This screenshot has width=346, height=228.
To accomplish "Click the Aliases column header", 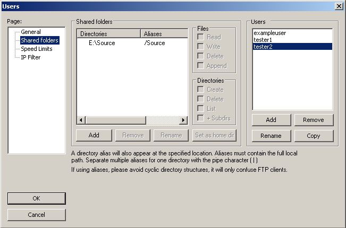I will point(164,34).
